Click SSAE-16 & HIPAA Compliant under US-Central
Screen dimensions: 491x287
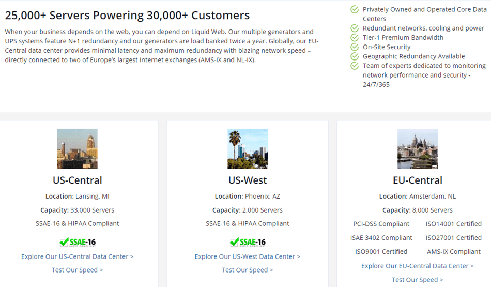coord(78,224)
